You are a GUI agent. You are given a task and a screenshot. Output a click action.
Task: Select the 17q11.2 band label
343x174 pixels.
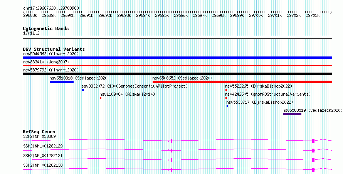coord(31,33)
